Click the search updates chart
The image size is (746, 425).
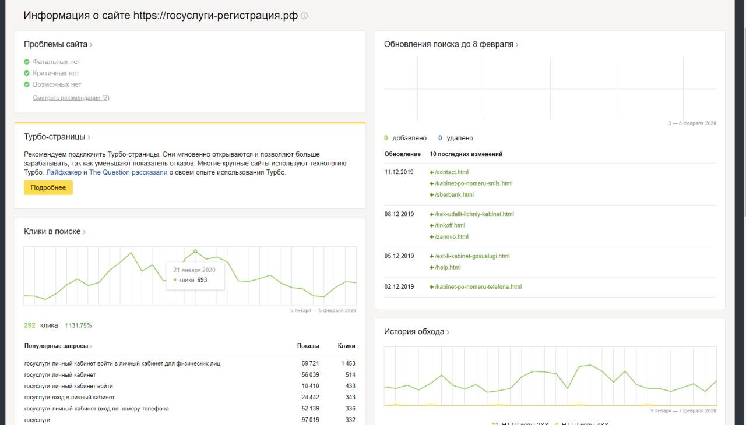pyautogui.click(x=550, y=88)
